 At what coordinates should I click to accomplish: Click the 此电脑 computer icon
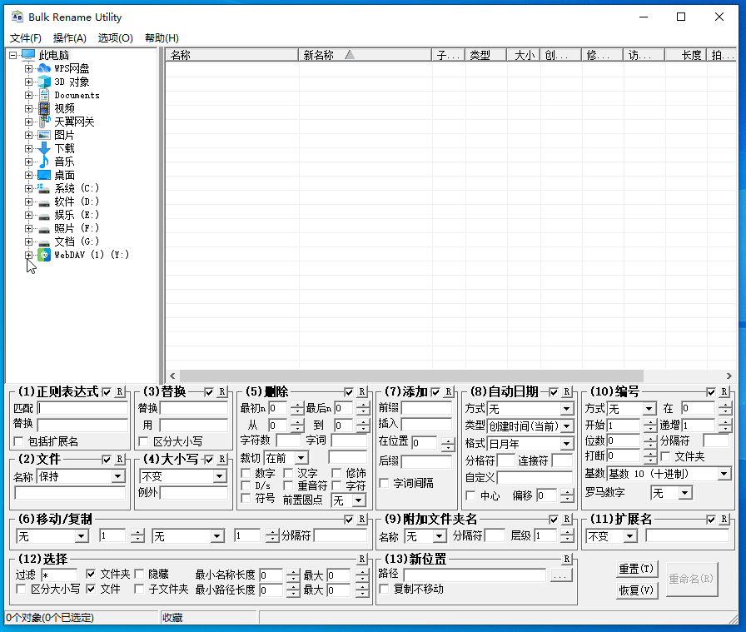(x=28, y=55)
